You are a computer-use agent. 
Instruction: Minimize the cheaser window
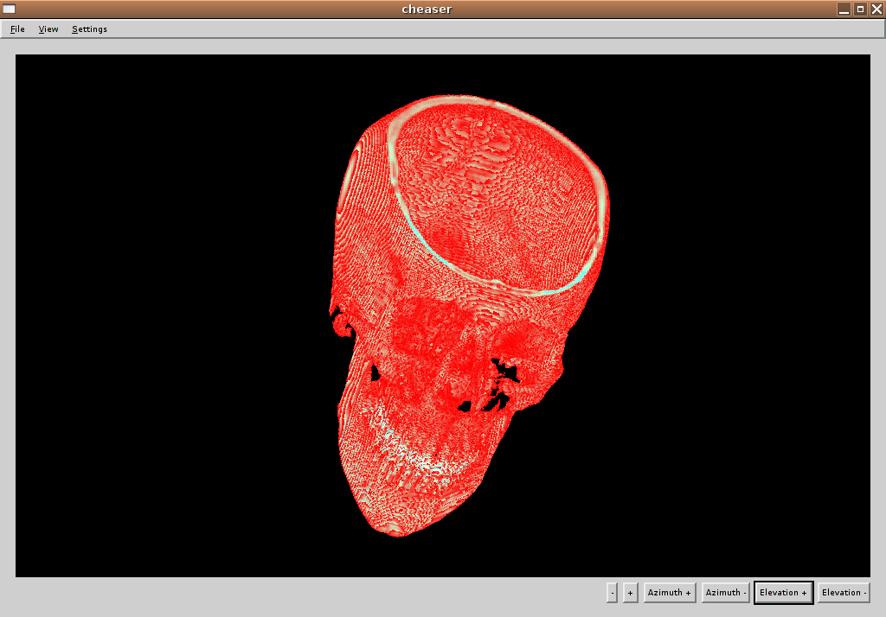pos(844,9)
